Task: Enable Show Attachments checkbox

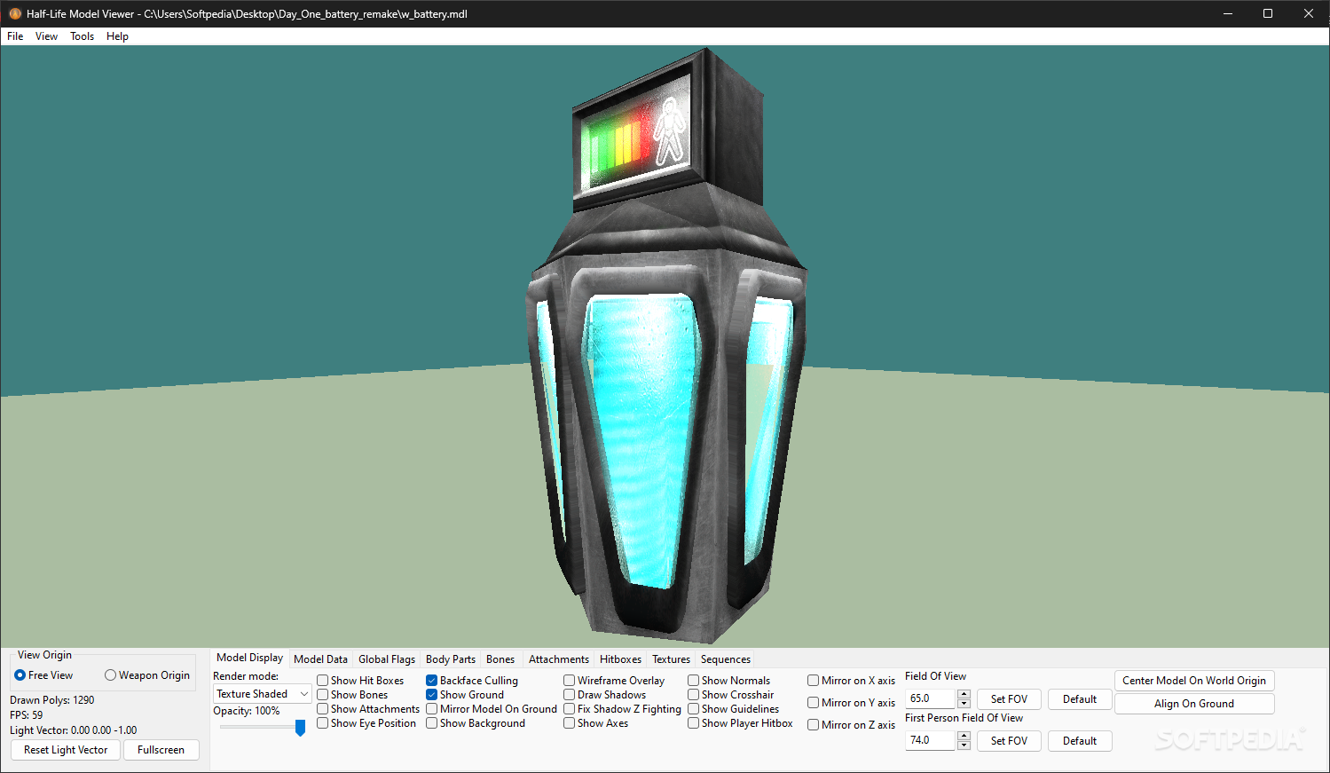Action: tap(368, 708)
